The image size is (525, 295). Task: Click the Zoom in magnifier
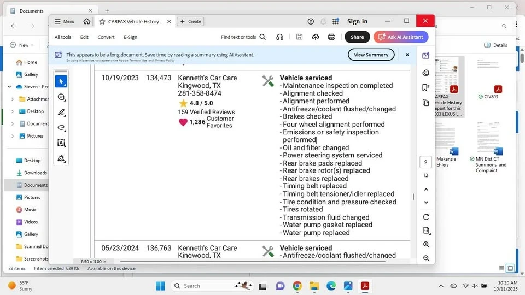click(426, 245)
